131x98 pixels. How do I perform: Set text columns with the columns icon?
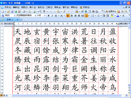click(x=93, y=11)
